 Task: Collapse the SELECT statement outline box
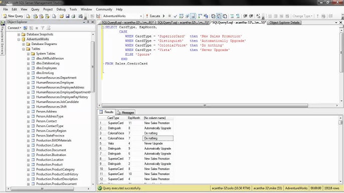click(103, 27)
